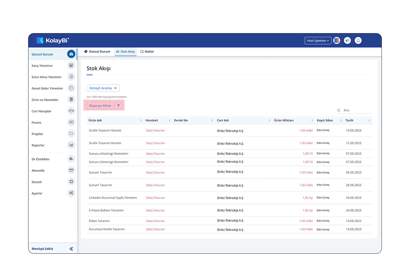Open Satış Faturası link for Etiket Tasarımı
The height and width of the screenshot is (279, 410).
tap(155, 221)
